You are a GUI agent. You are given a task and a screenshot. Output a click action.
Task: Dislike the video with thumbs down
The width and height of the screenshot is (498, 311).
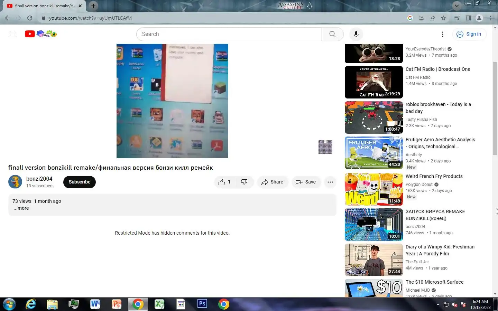pos(245,182)
